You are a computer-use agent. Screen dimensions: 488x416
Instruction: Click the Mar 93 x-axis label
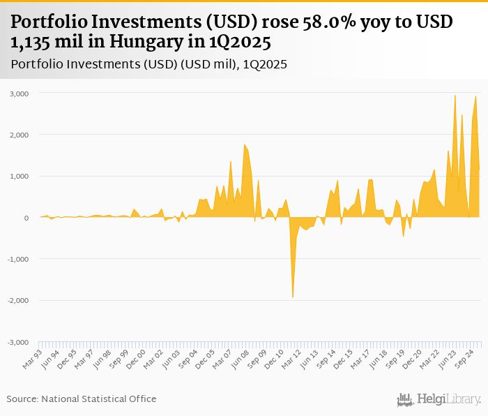click(x=32, y=358)
